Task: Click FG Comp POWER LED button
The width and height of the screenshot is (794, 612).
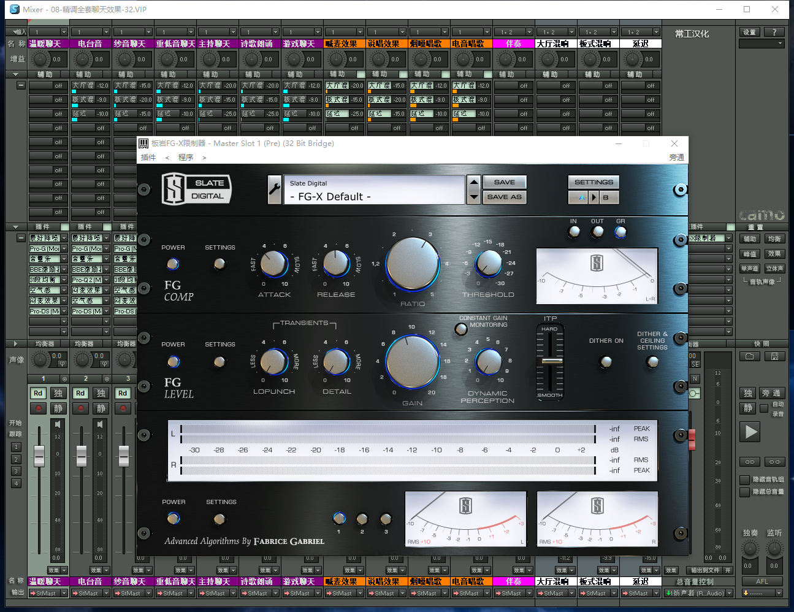Action: (173, 264)
